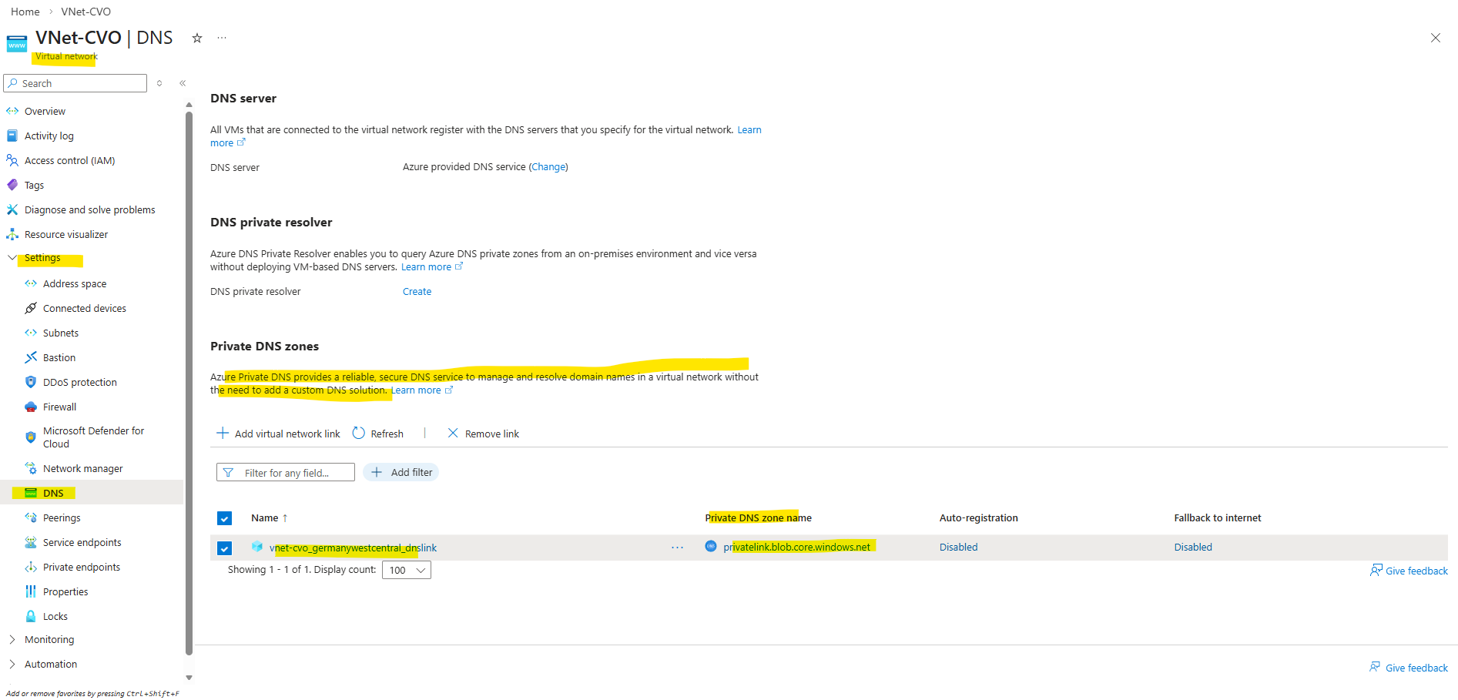
Task: Click the Microsoft Defender for Cloud icon
Action: [x=31, y=437]
